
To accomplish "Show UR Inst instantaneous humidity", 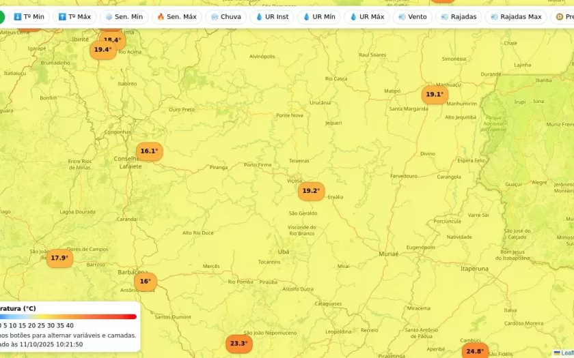I will coord(271,16).
